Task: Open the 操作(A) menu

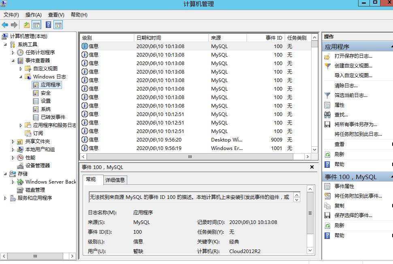Action: [33, 15]
